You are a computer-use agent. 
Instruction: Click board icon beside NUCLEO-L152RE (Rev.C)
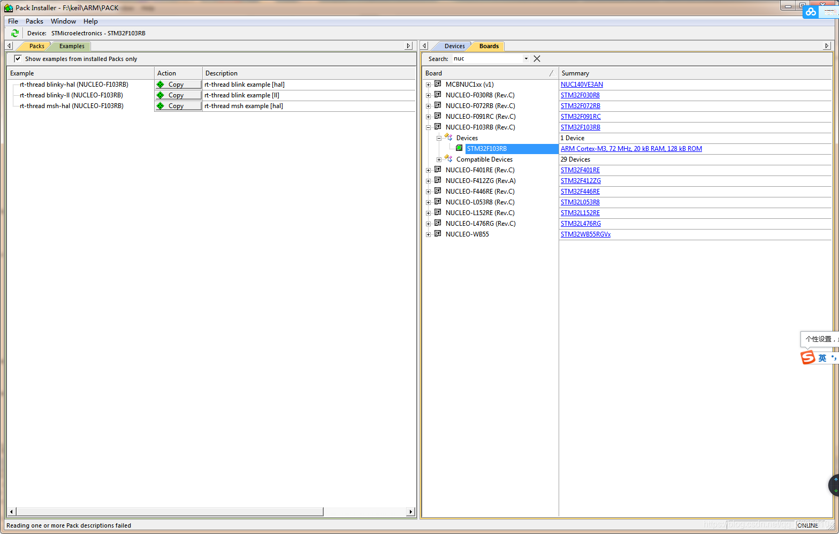[438, 212]
